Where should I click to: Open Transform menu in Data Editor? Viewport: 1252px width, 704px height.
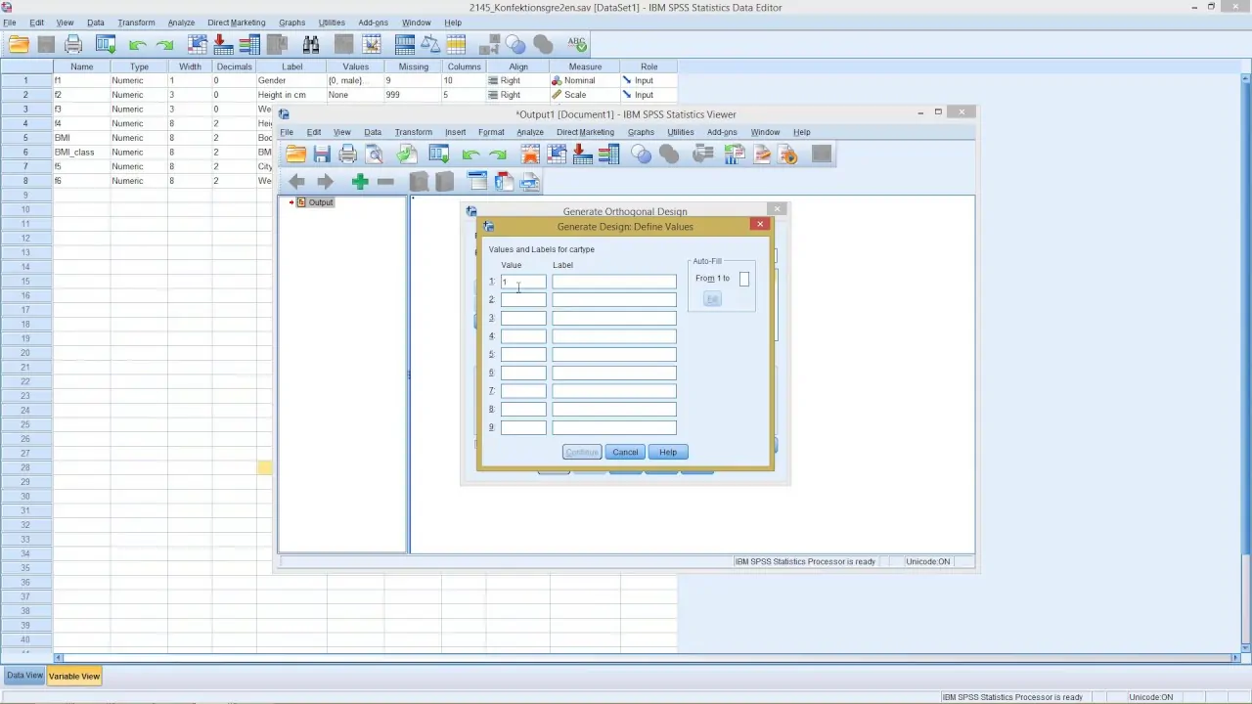click(x=136, y=22)
